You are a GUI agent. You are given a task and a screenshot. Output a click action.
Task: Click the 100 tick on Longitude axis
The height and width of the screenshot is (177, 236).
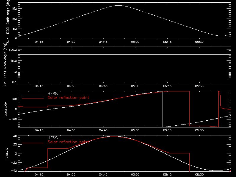pos(14,99)
